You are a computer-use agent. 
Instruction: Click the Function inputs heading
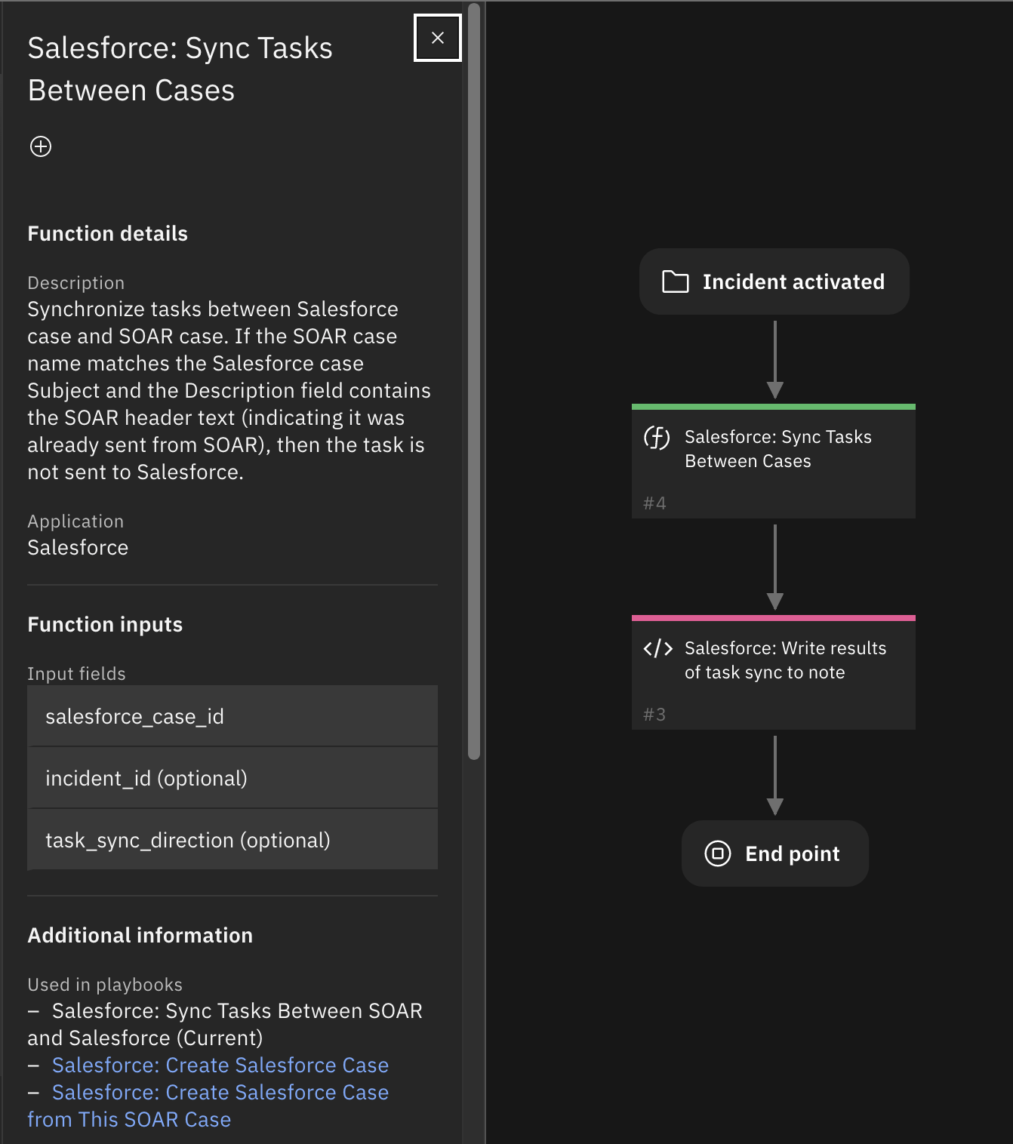pyautogui.click(x=105, y=624)
